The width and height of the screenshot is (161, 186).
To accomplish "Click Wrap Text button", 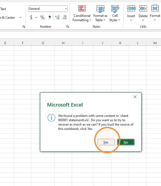I will (x=3, y=9).
